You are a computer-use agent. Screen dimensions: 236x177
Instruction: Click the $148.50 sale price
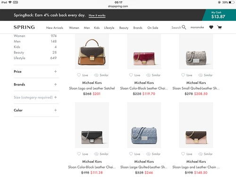201,173
